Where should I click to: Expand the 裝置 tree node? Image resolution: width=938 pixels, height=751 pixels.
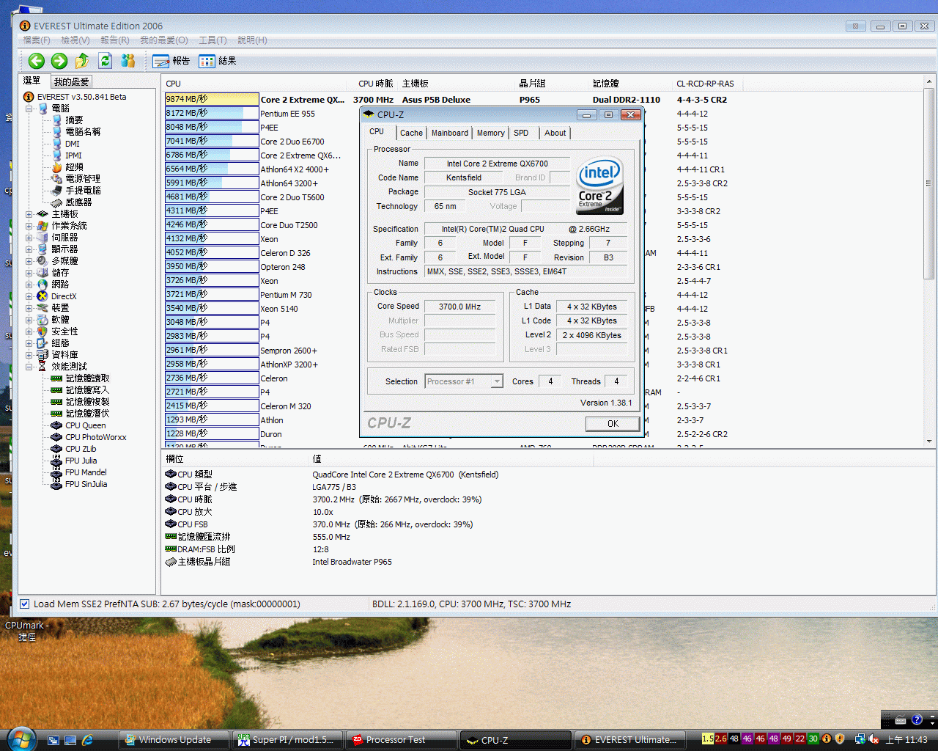tap(29, 308)
